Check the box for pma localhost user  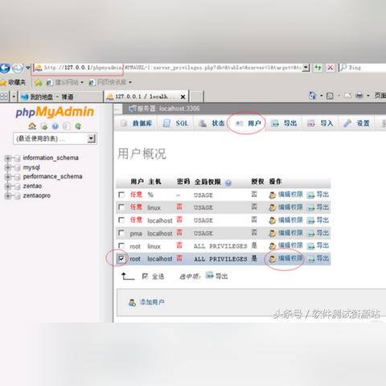pos(121,233)
